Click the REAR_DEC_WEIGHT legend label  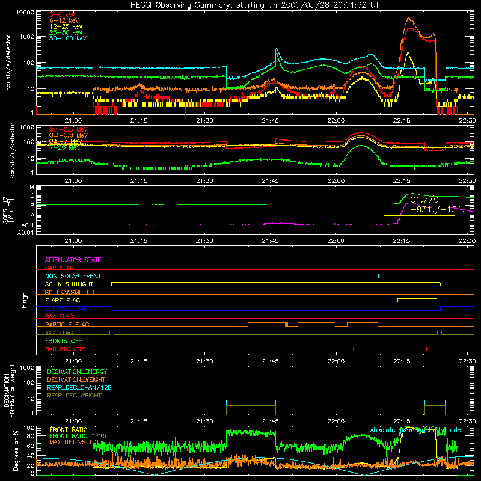click(x=74, y=396)
